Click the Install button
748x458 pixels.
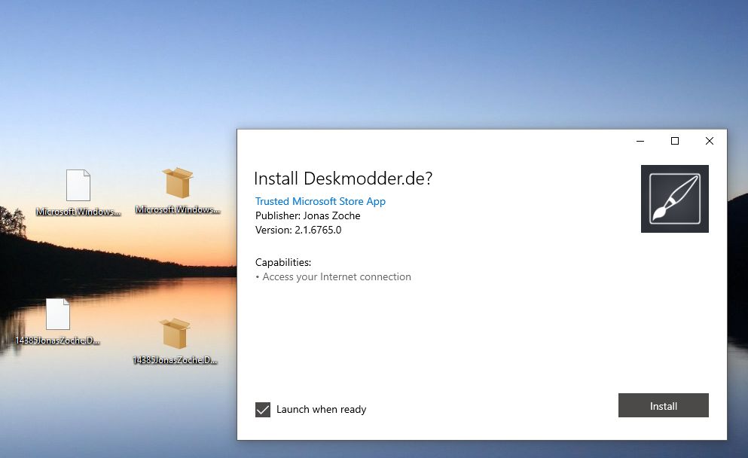tap(664, 405)
